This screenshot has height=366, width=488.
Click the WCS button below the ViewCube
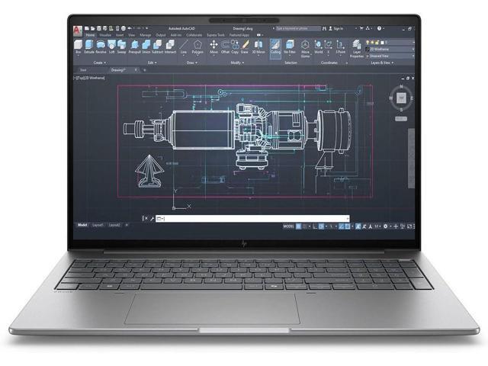click(400, 120)
